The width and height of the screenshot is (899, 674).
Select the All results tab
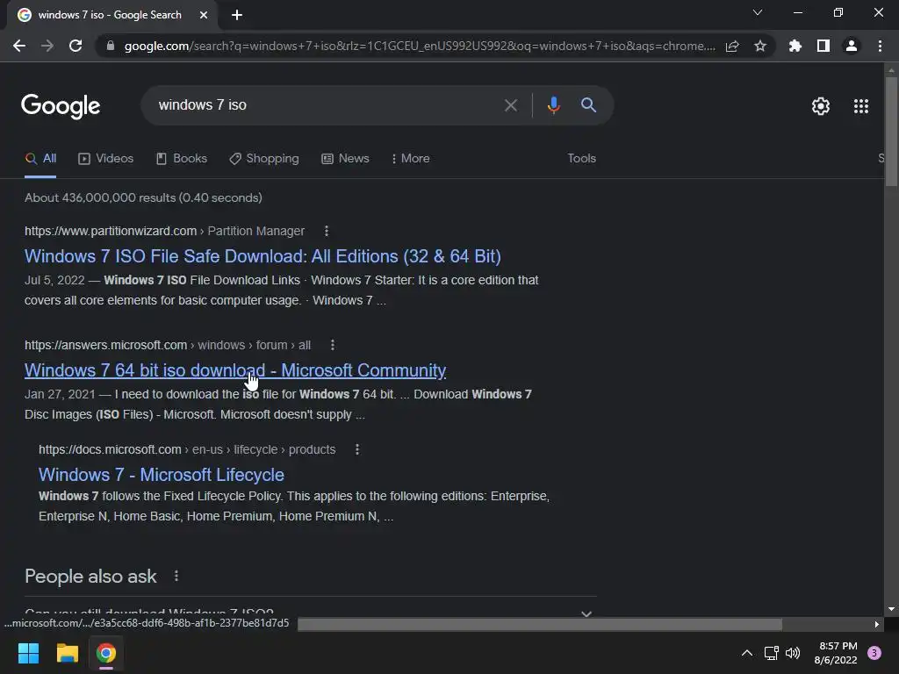(40, 159)
